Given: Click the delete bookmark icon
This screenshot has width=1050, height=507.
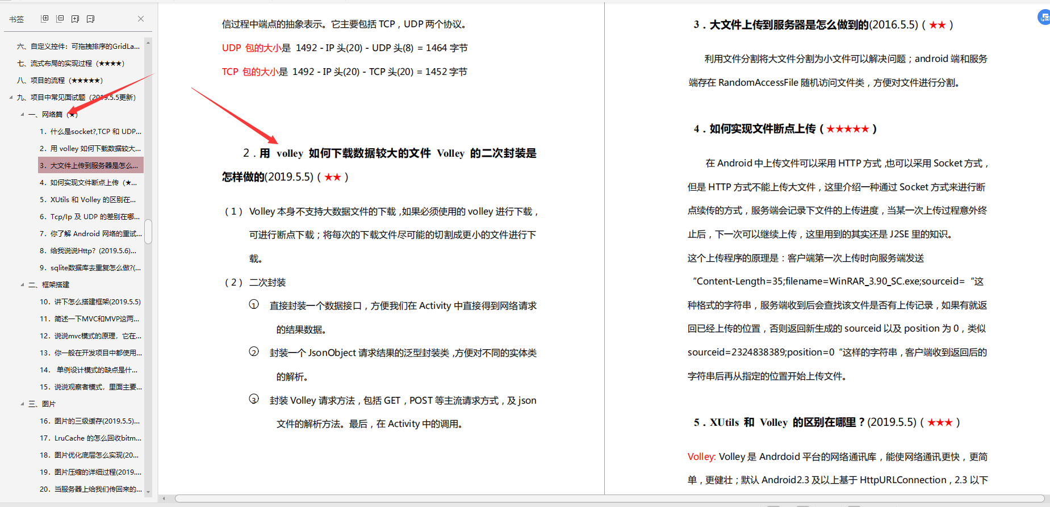Looking at the screenshot, I should [x=91, y=19].
